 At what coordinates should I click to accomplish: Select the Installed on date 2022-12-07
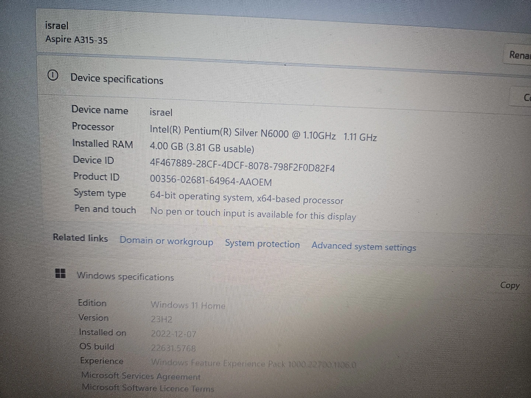pyautogui.click(x=174, y=334)
